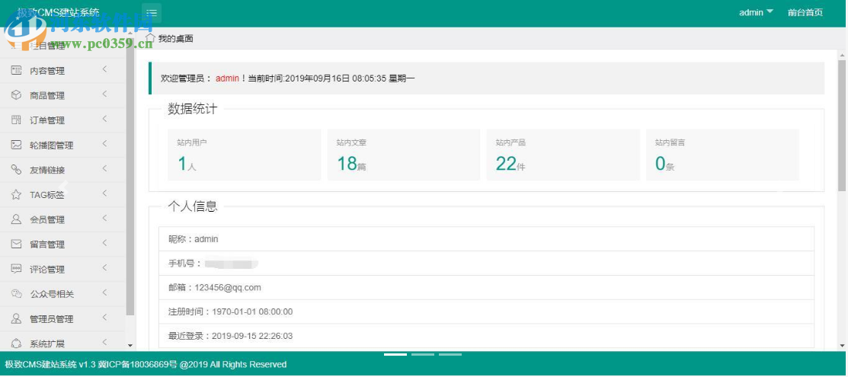Click the 站内留言 statistics card

tap(722, 155)
